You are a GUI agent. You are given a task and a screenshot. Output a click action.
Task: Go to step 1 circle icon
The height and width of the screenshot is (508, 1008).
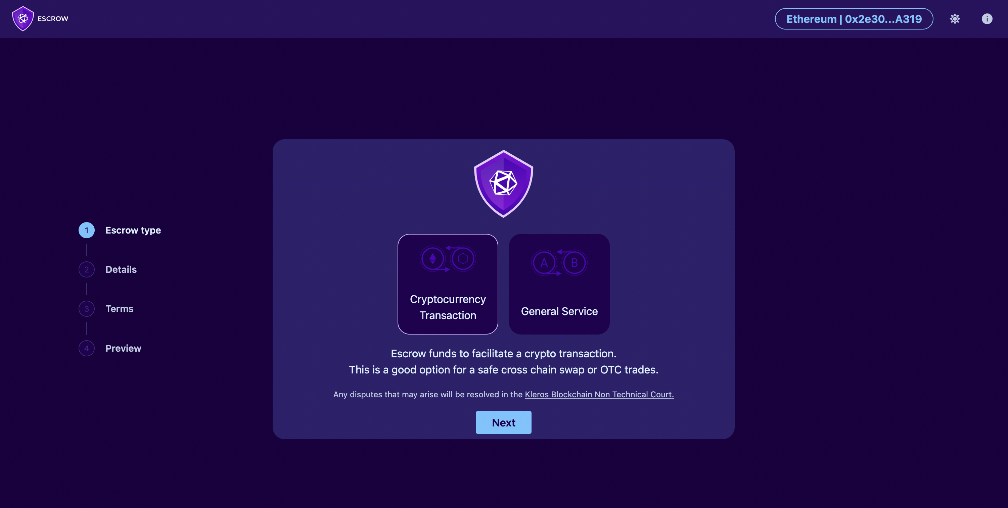(87, 230)
